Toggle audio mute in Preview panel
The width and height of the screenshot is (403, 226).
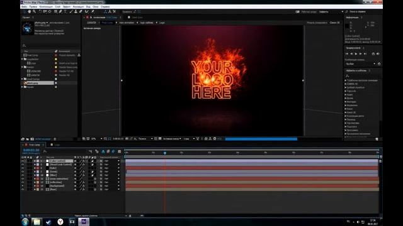tap(378, 54)
